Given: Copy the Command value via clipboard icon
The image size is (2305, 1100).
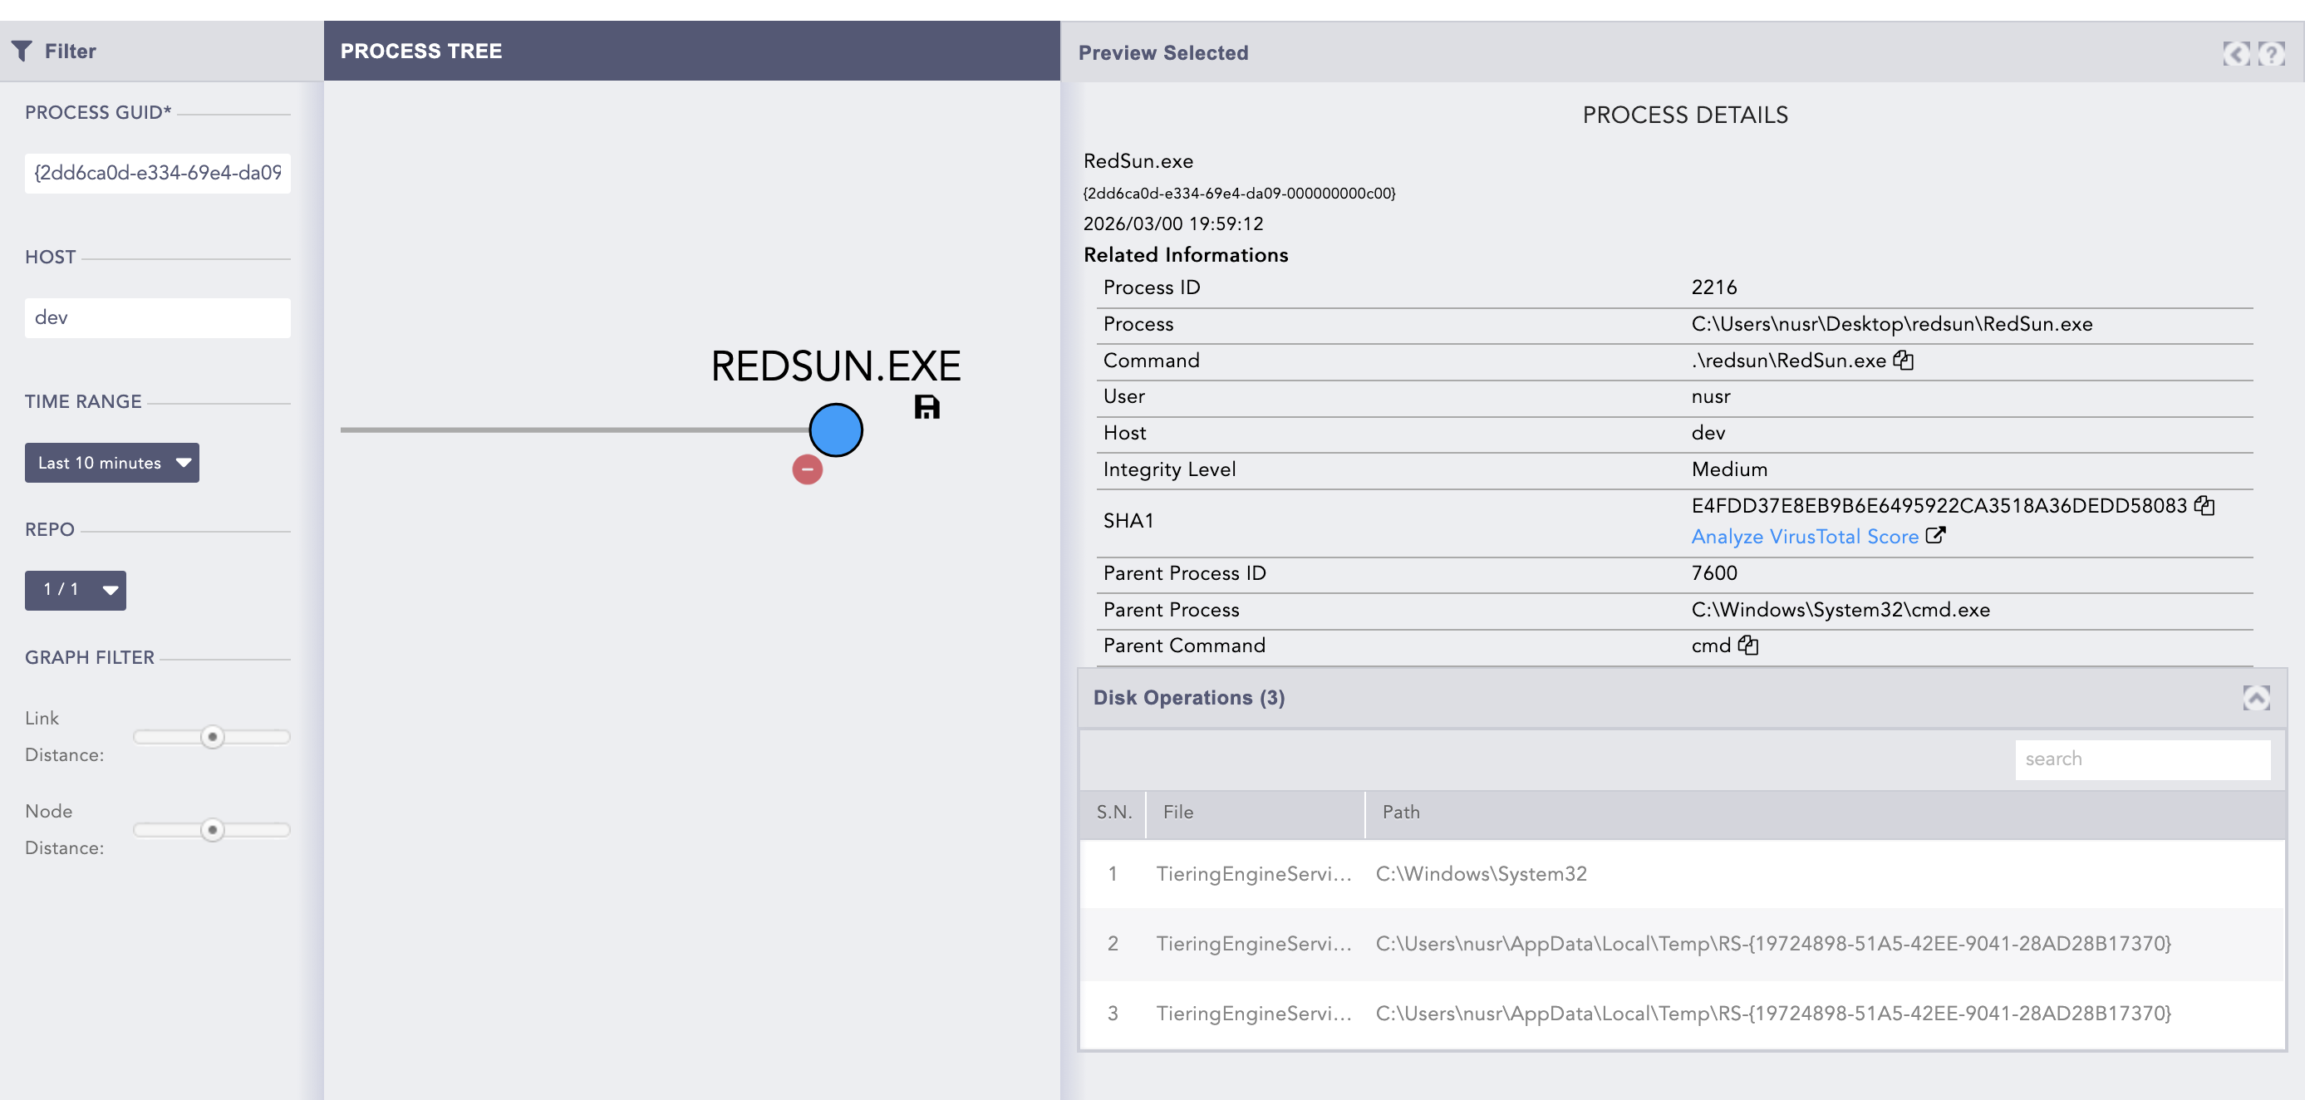Looking at the screenshot, I should (x=1903, y=361).
